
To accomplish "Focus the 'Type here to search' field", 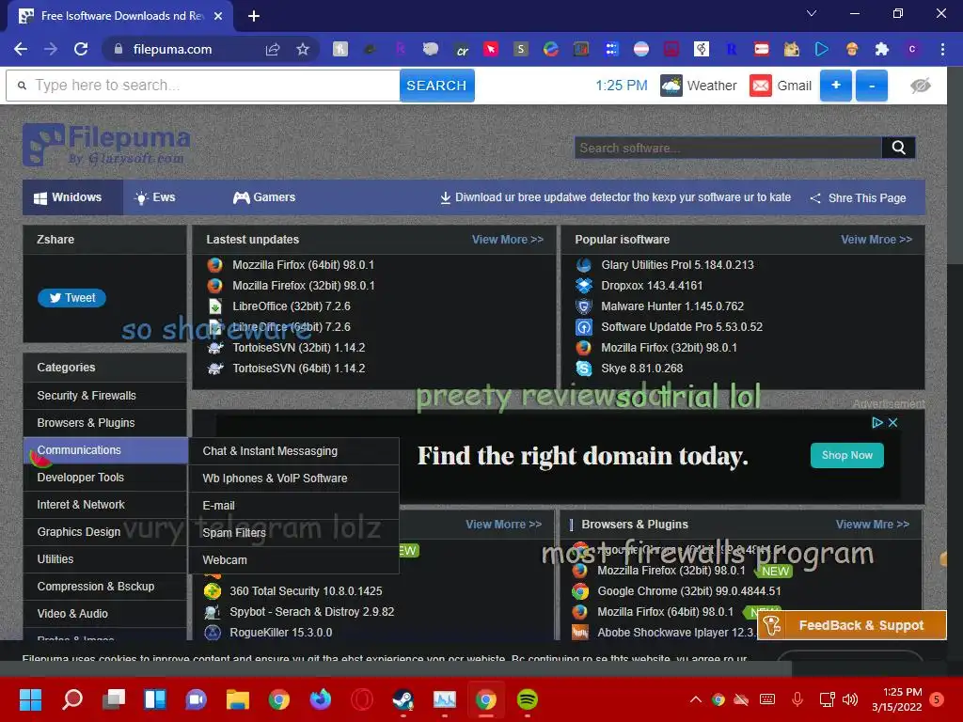I will pyautogui.click(x=203, y=86).
